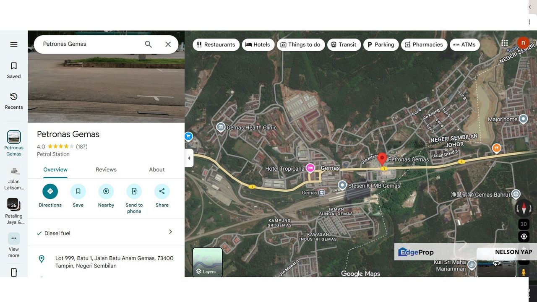Open Recents in the left sidebar
This screenshot has width=537, height=302.
pyautogui.click(x=13, y=101)
